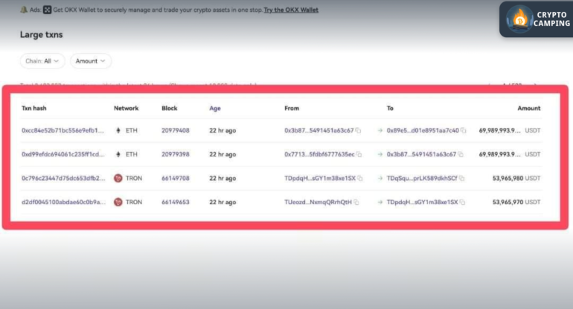View block 66149653 details
This screenshot has width=573, height=309.
point(175,202)
